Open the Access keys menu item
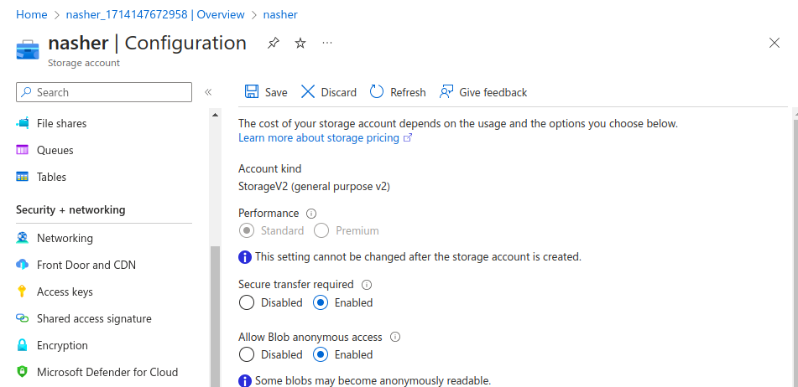Viewport: 798px width, 387px height. (65, 292)
